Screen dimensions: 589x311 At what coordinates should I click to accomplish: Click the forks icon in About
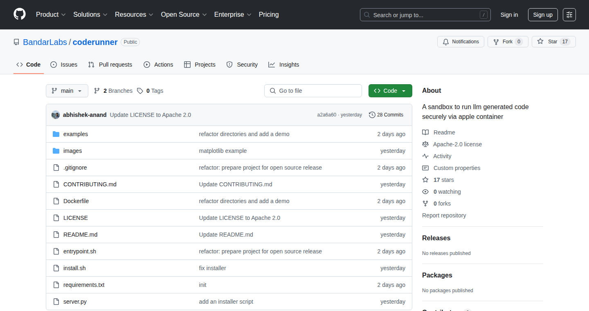pos(425,204)
